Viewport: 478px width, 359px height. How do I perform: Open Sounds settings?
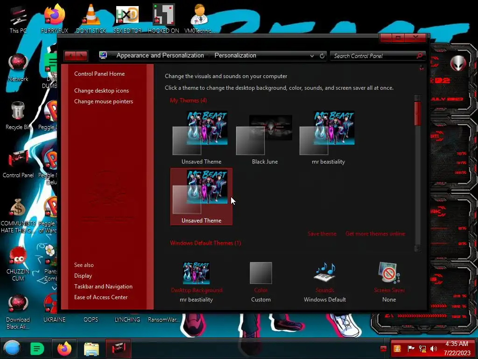pyautogui.click(x=325, y=282)
